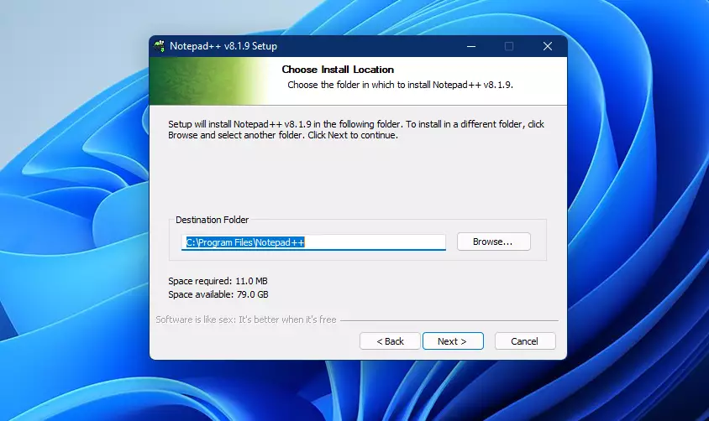Click the 'Choose Install Location' heading
The width and height of the screenshot is (709, 421).
pos(338,70)
